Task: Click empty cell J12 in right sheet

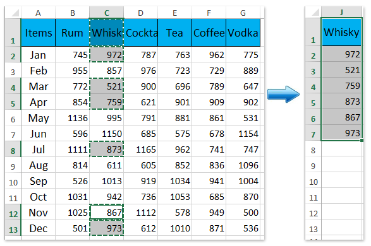Action: (x=341, y=212)
